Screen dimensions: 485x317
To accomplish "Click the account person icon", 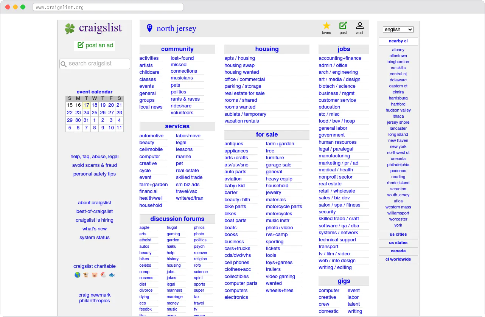I will point(359,26).
